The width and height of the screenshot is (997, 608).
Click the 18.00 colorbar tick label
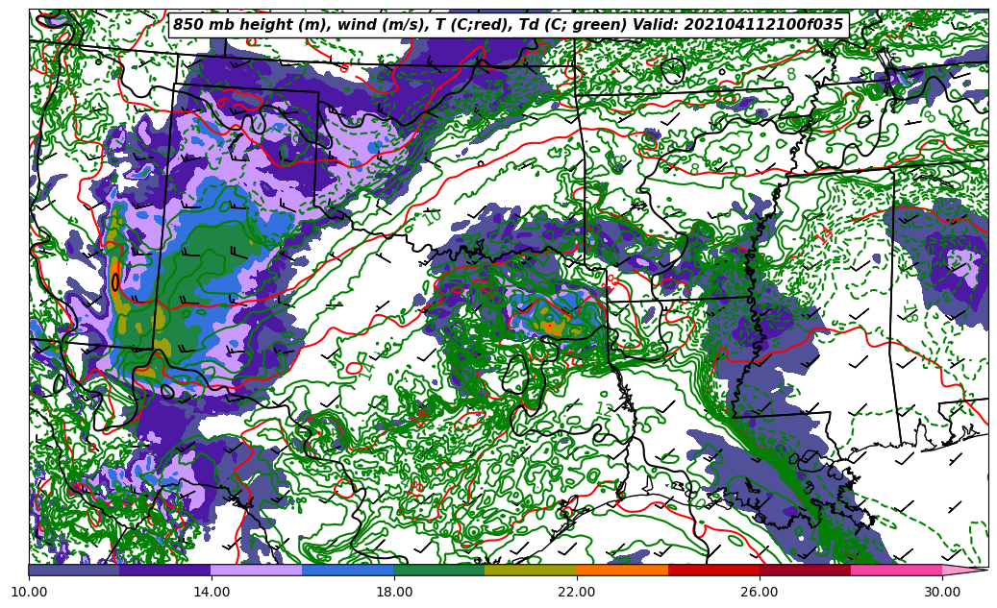pyautogui.click(x=394, y=592)
